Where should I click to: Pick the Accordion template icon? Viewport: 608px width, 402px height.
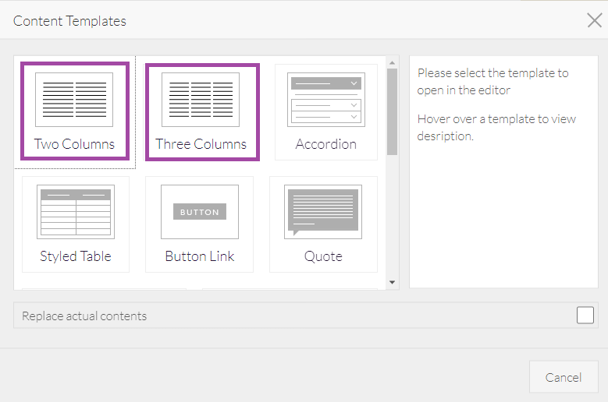tap(325, 100)
